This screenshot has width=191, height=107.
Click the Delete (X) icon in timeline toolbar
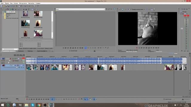click(64, 99)
